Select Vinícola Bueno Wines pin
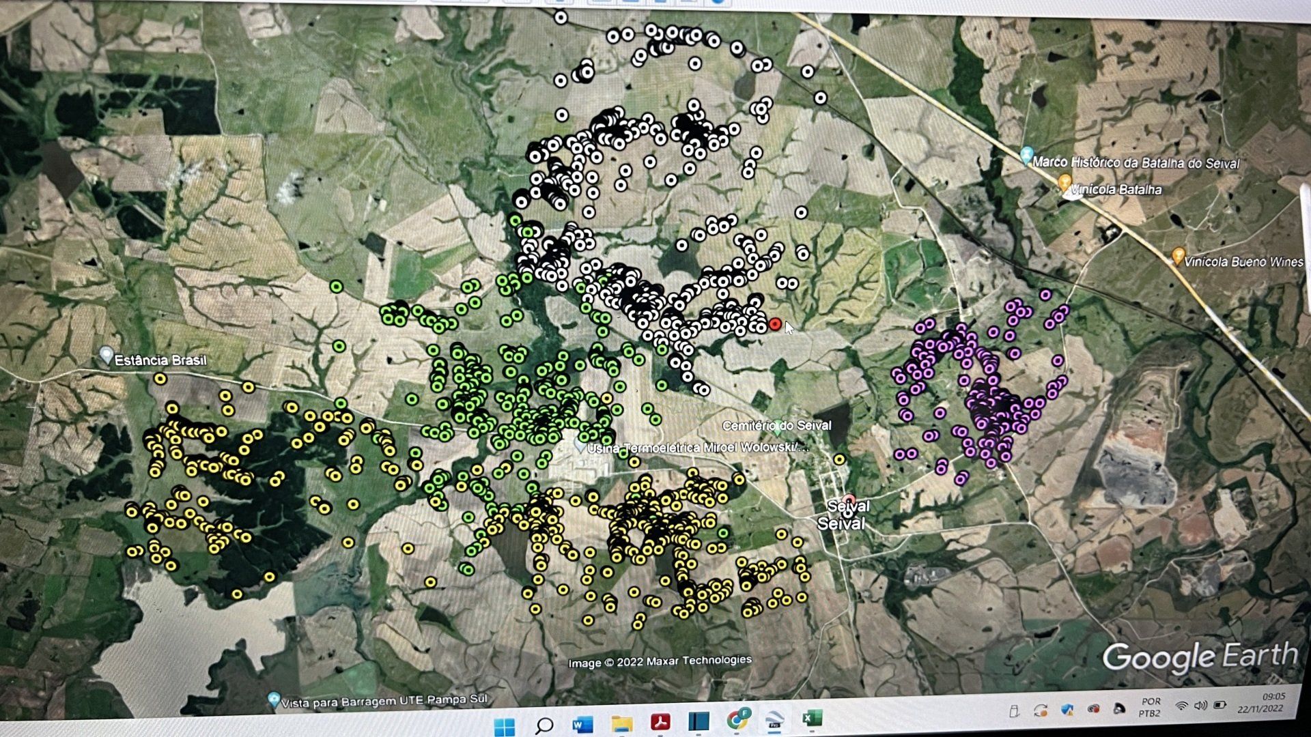This screenshot has width=1311, height=737. tap(1178, 256)
